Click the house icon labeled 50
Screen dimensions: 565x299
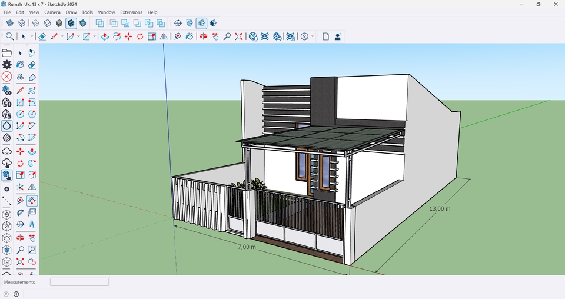click(x=7, y=102)
